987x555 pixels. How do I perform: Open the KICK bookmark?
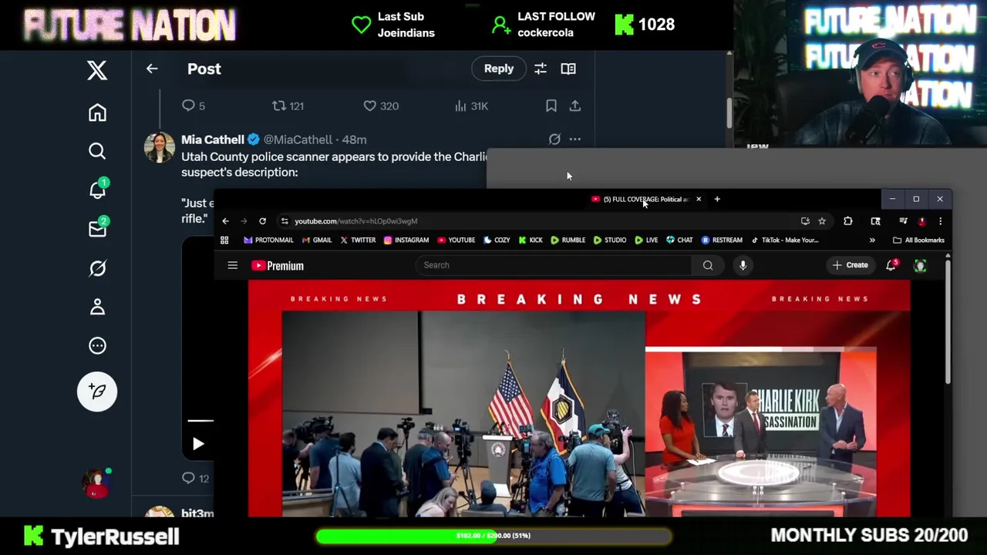point(531,240)
